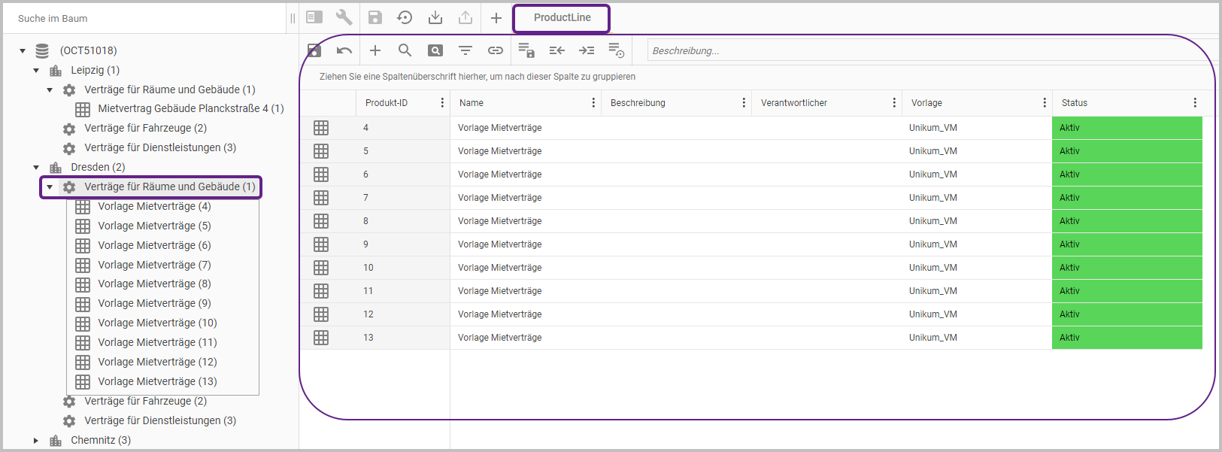
Task: Open the Produkt-ID column menu
Action: [x=442, y=103]
